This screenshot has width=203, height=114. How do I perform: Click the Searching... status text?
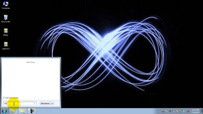tap(31, 62)
